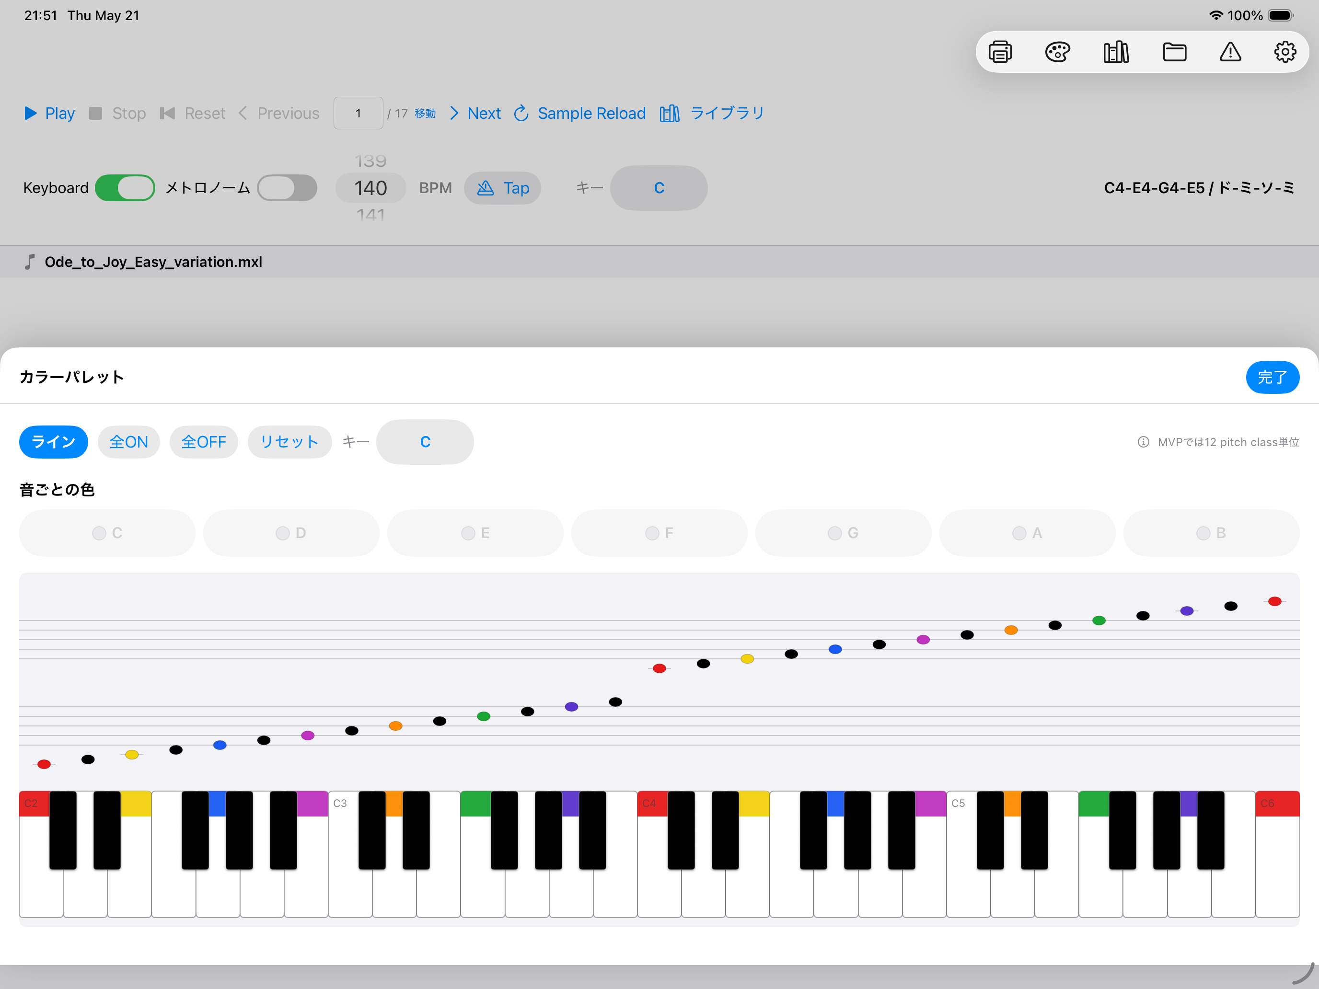Select Ode_to_Joy_Easy_variation.mxl file row
The width and height of the screenshot is (1319, 989).
(x=659, y=262)
